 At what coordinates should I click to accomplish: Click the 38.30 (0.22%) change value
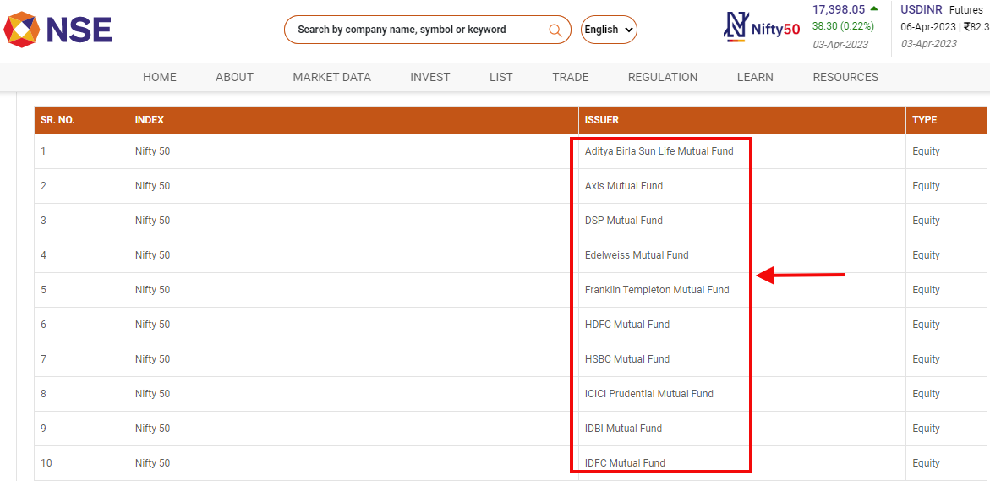tap(842, 26)
